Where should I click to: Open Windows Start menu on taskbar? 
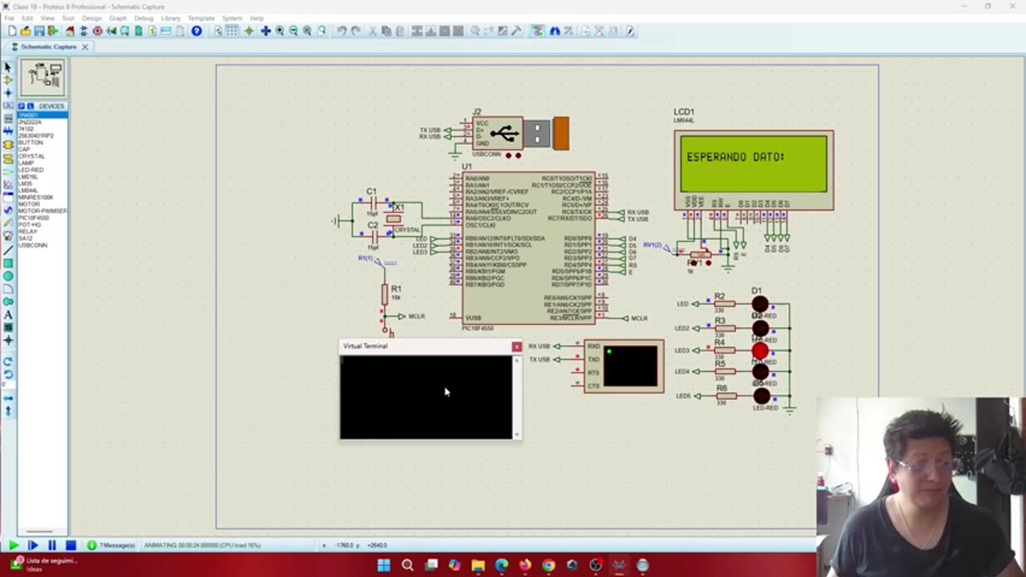click(x=384, y=566)
